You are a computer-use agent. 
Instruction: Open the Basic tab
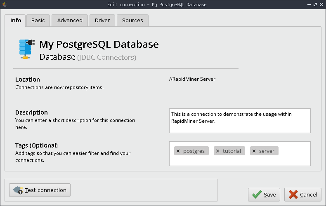[38, 21]
